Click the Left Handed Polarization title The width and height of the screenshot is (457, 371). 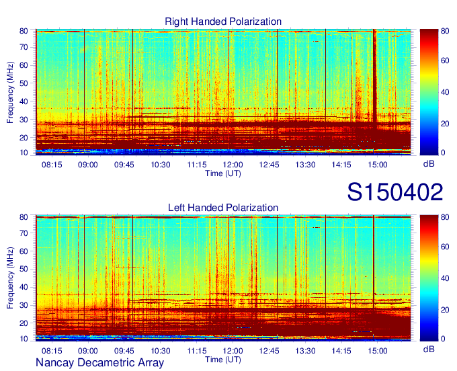[x=223, y=208]
